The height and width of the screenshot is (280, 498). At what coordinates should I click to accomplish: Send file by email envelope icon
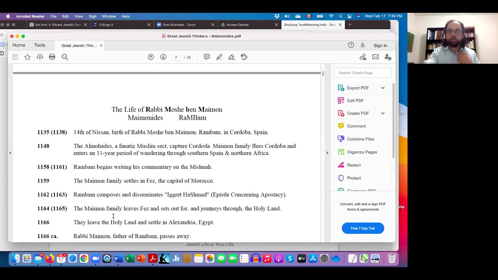[x=375, y=57]
